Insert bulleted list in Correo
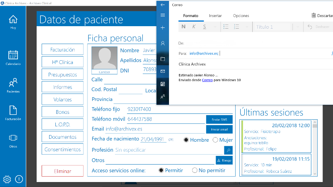 point(226,27)
